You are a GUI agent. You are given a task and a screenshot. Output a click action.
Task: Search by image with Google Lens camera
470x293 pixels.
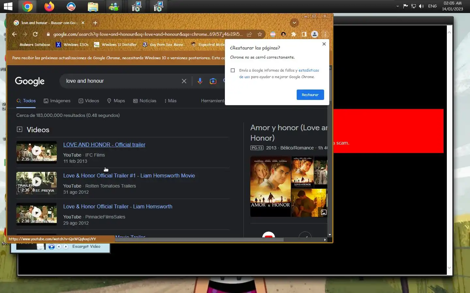coord(213,81)
